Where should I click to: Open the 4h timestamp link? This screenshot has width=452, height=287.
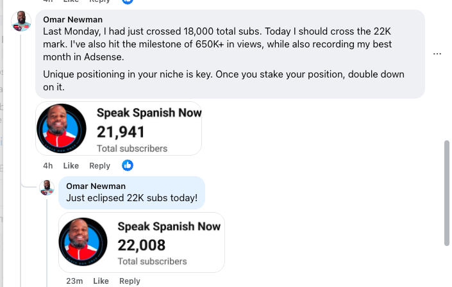click(x=47, y=166)
